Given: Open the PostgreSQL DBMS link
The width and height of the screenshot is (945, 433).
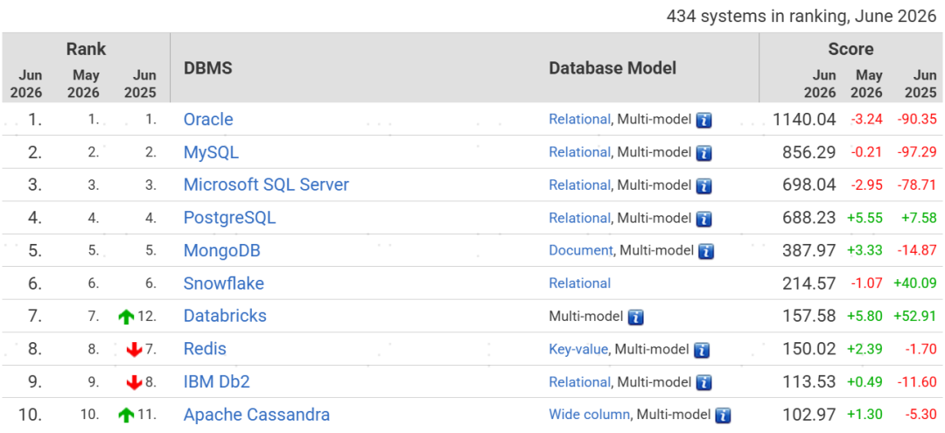Looking at the screenshot, I should coord(229,218).
